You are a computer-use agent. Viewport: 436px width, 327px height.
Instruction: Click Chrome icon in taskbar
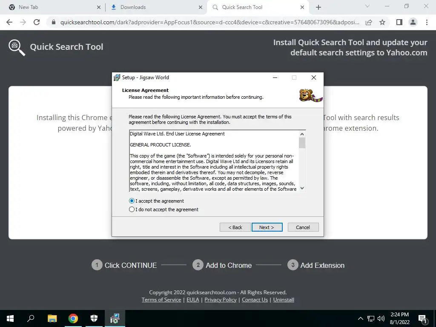(x=73, y=318)
